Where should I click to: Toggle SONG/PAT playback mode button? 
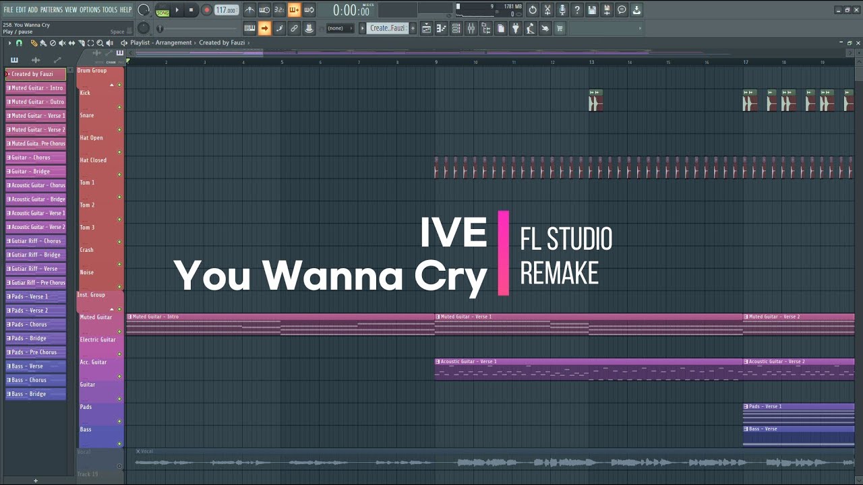(x=162, y=10)
